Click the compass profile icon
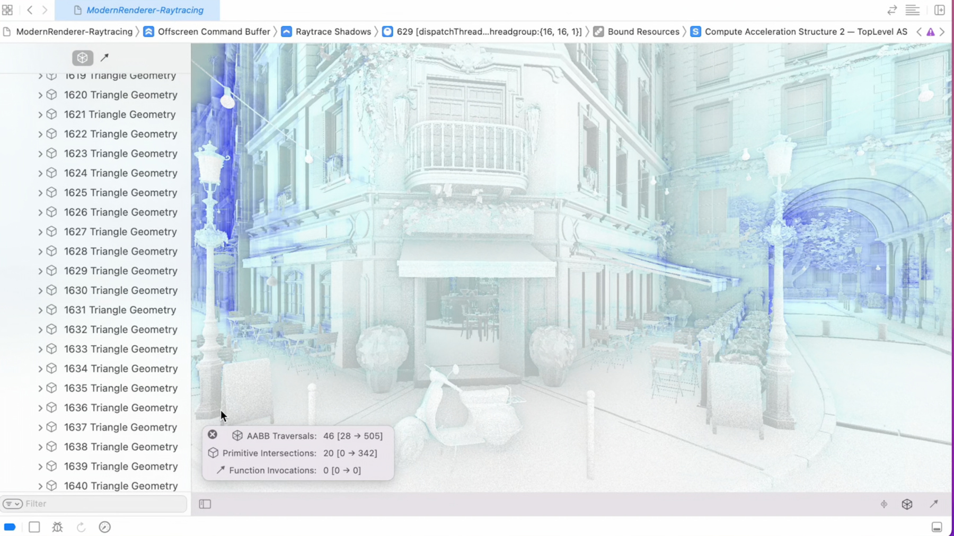 click(x=105, y=527)
